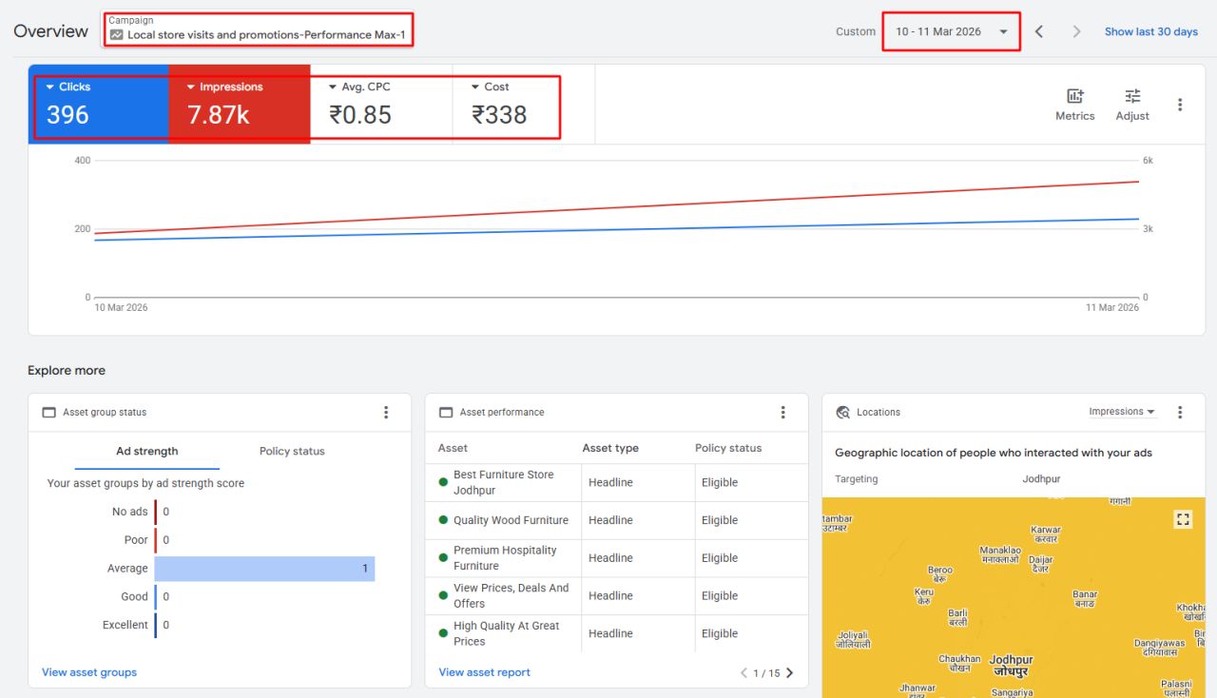Click the 1 / 15 page indicator

(766, 673)
